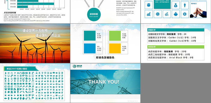Screen dimensions: 211x103
Task: Click the chain link icon in icon grid
Action: coord(42,81)
